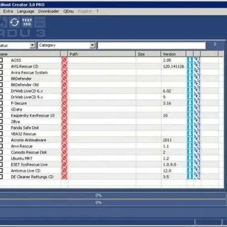
Task: Click the red status icon for Zillya
Action: pyautogui.click(x=64, y=122)
